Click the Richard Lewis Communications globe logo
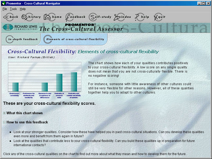This screenshot has height=159, width=212. [10, 27]
